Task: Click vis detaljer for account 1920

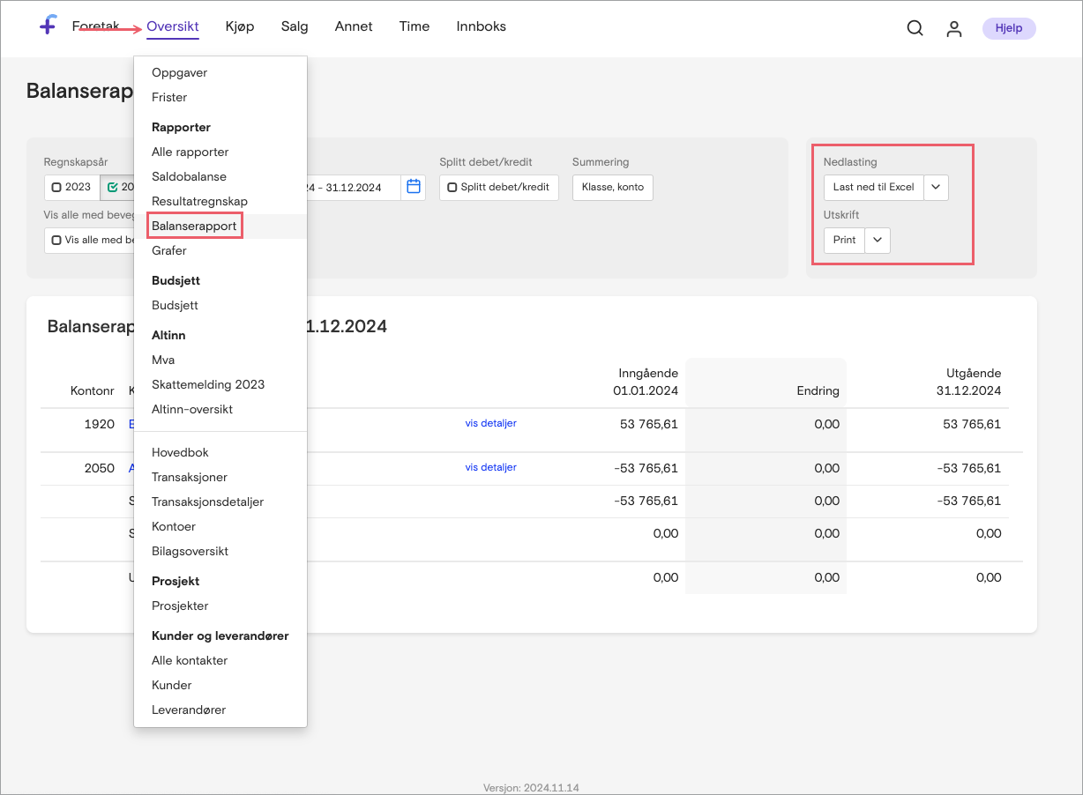Action: tap(491, 423)
